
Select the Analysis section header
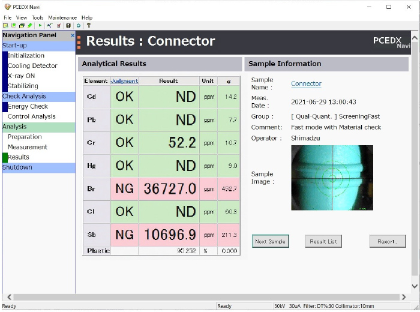[38, 127]
